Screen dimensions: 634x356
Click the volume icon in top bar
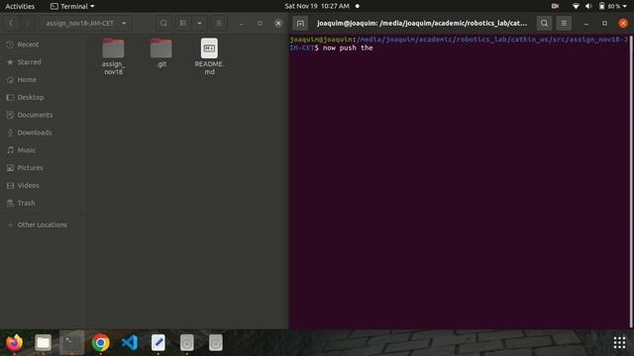tap(588, 6)
